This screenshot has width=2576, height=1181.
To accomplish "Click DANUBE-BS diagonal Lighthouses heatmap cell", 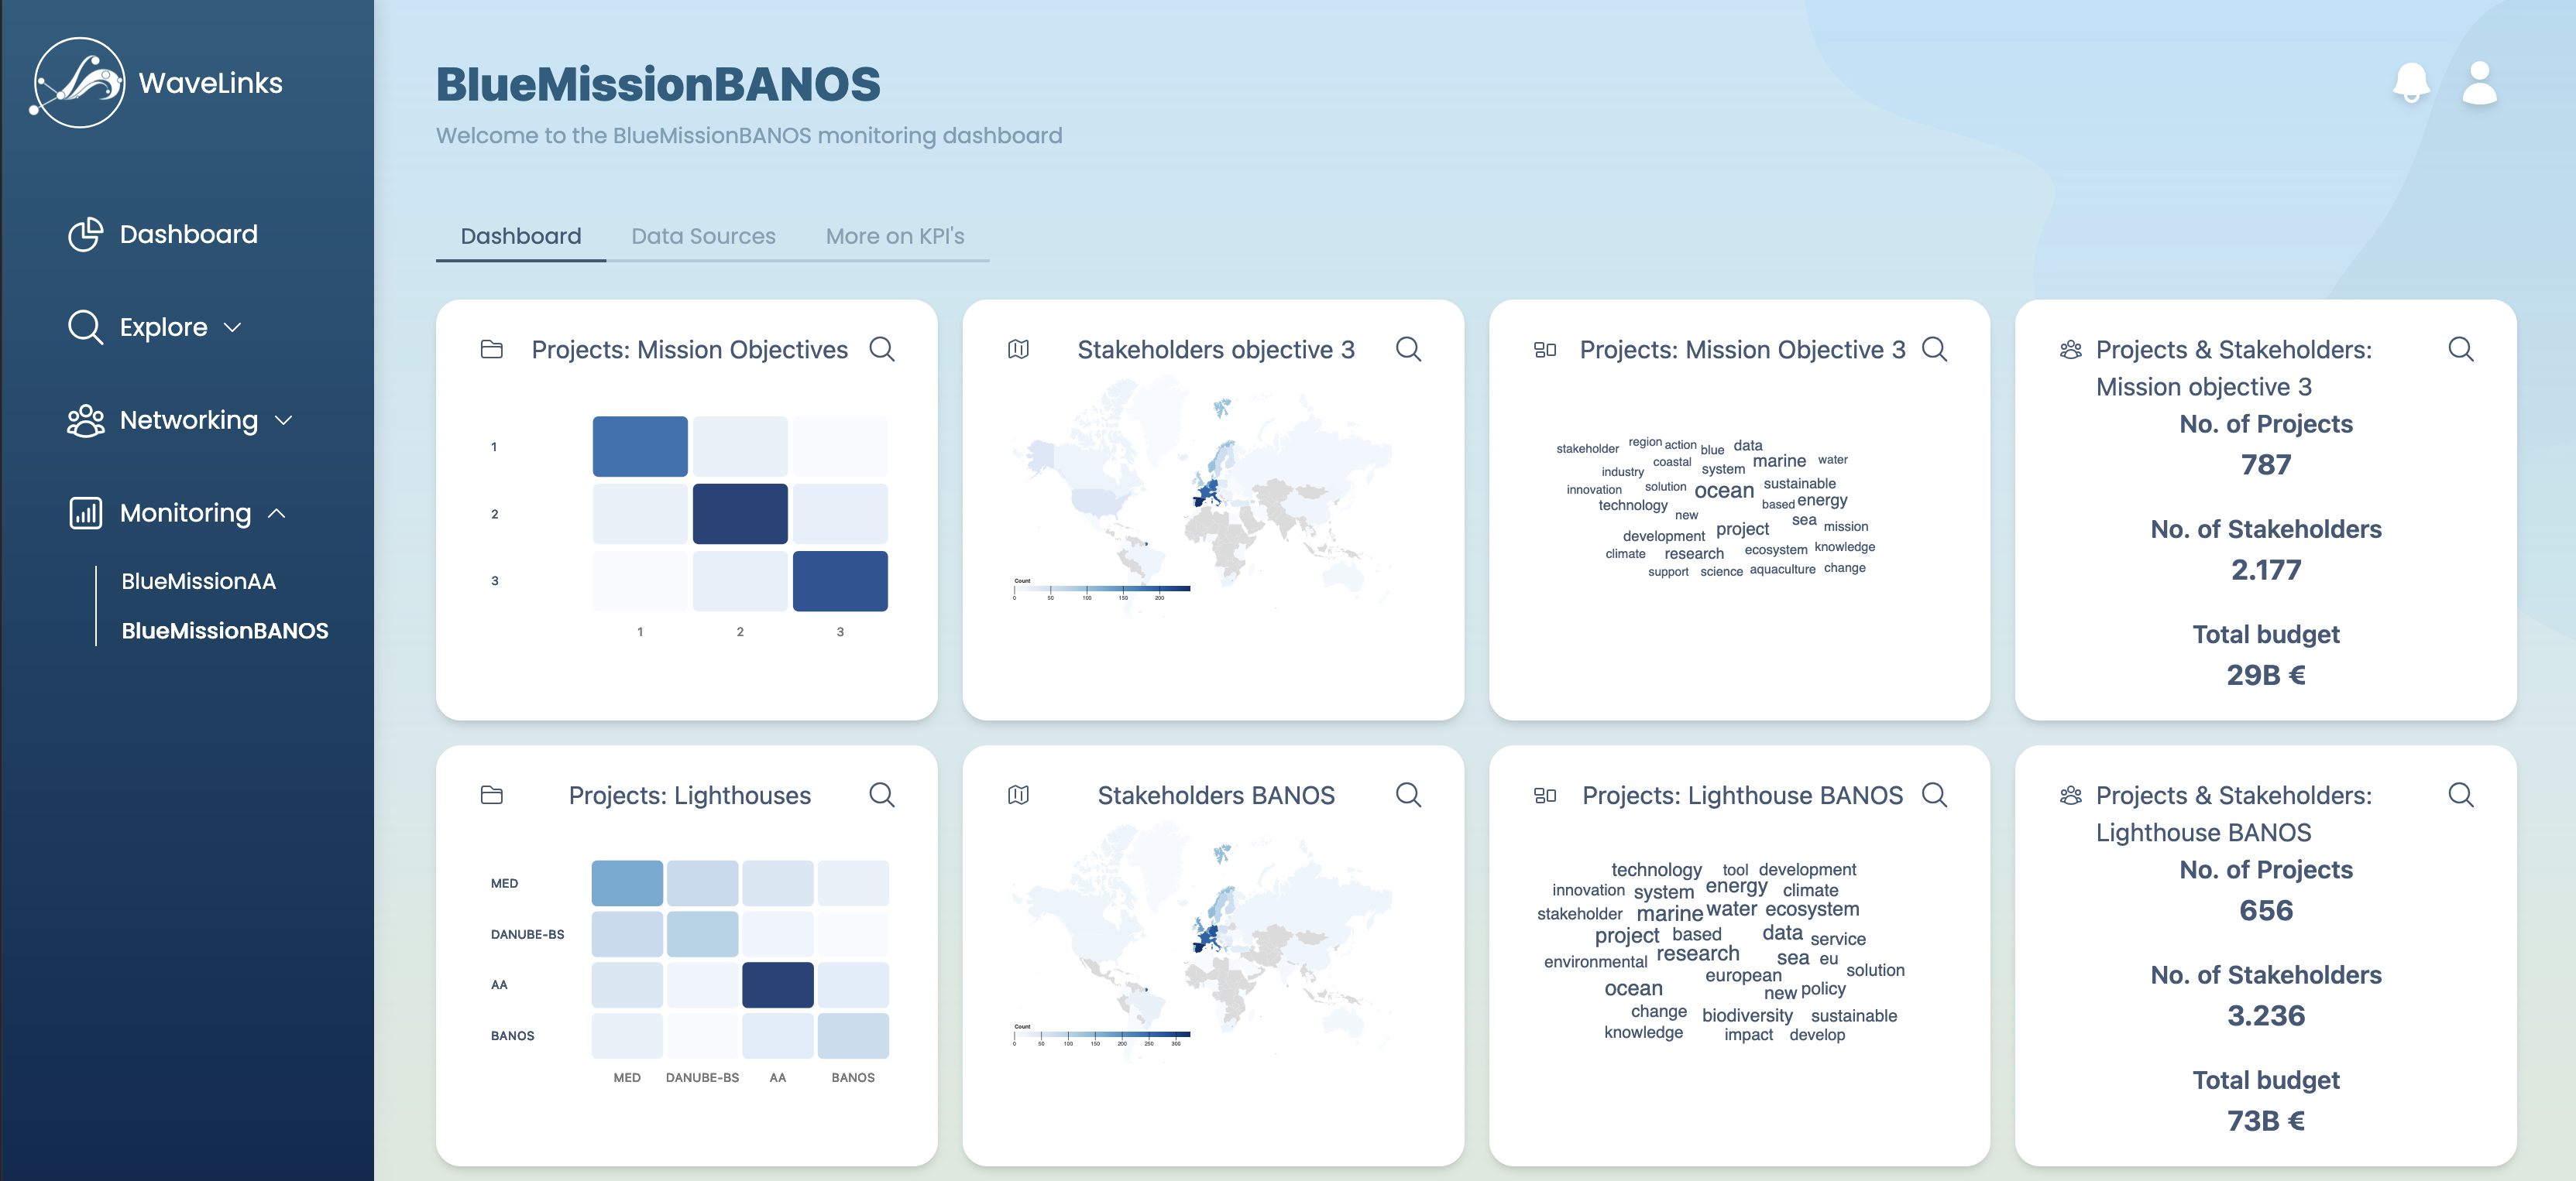I will click(x=702, y=934).
